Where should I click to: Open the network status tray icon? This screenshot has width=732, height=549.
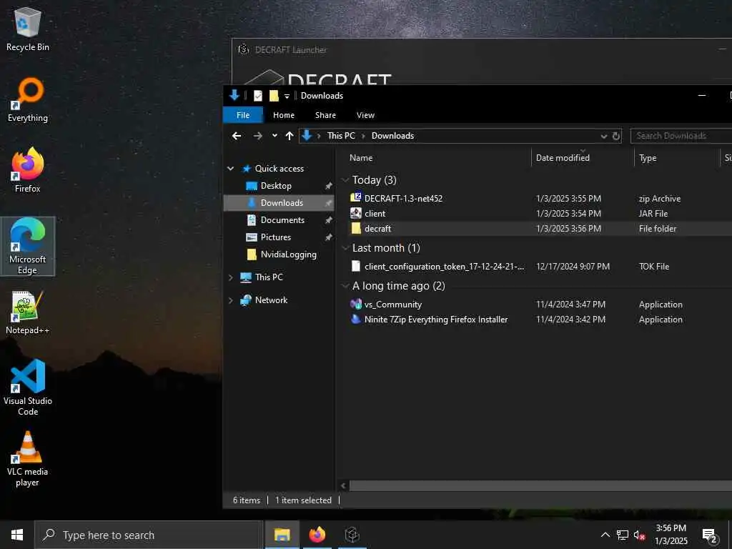[x=623, y=535]
